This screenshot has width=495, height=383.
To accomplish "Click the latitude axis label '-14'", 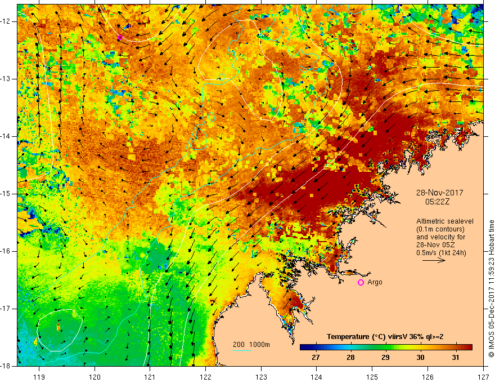I will click(6, 136).
